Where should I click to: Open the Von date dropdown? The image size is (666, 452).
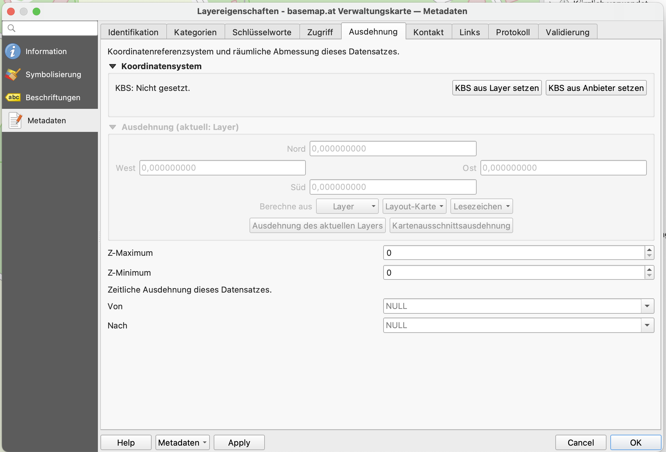point(647,306)
